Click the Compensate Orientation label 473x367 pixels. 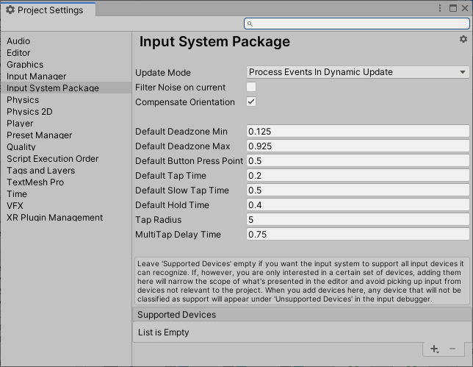(185, 102)
